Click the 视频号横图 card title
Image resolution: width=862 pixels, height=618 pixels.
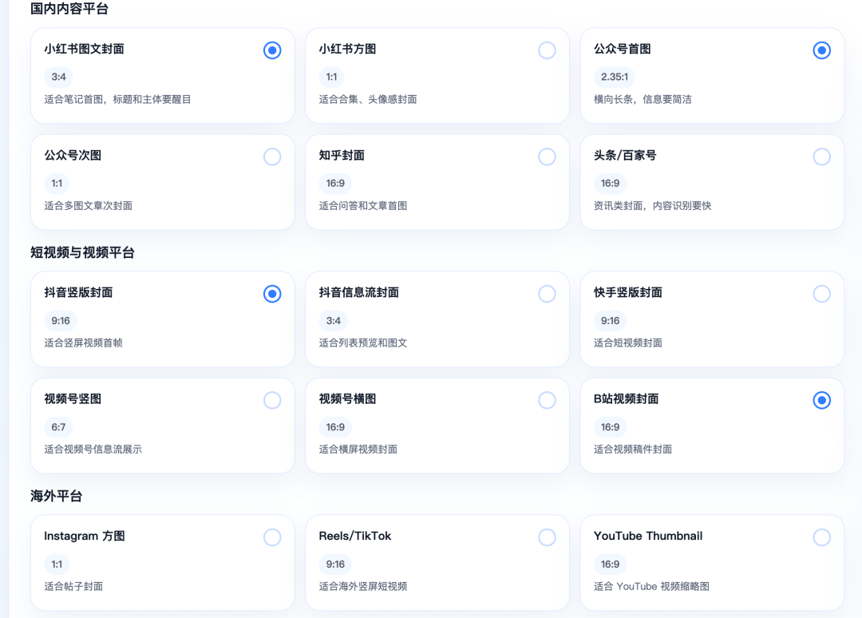(347, 399)
